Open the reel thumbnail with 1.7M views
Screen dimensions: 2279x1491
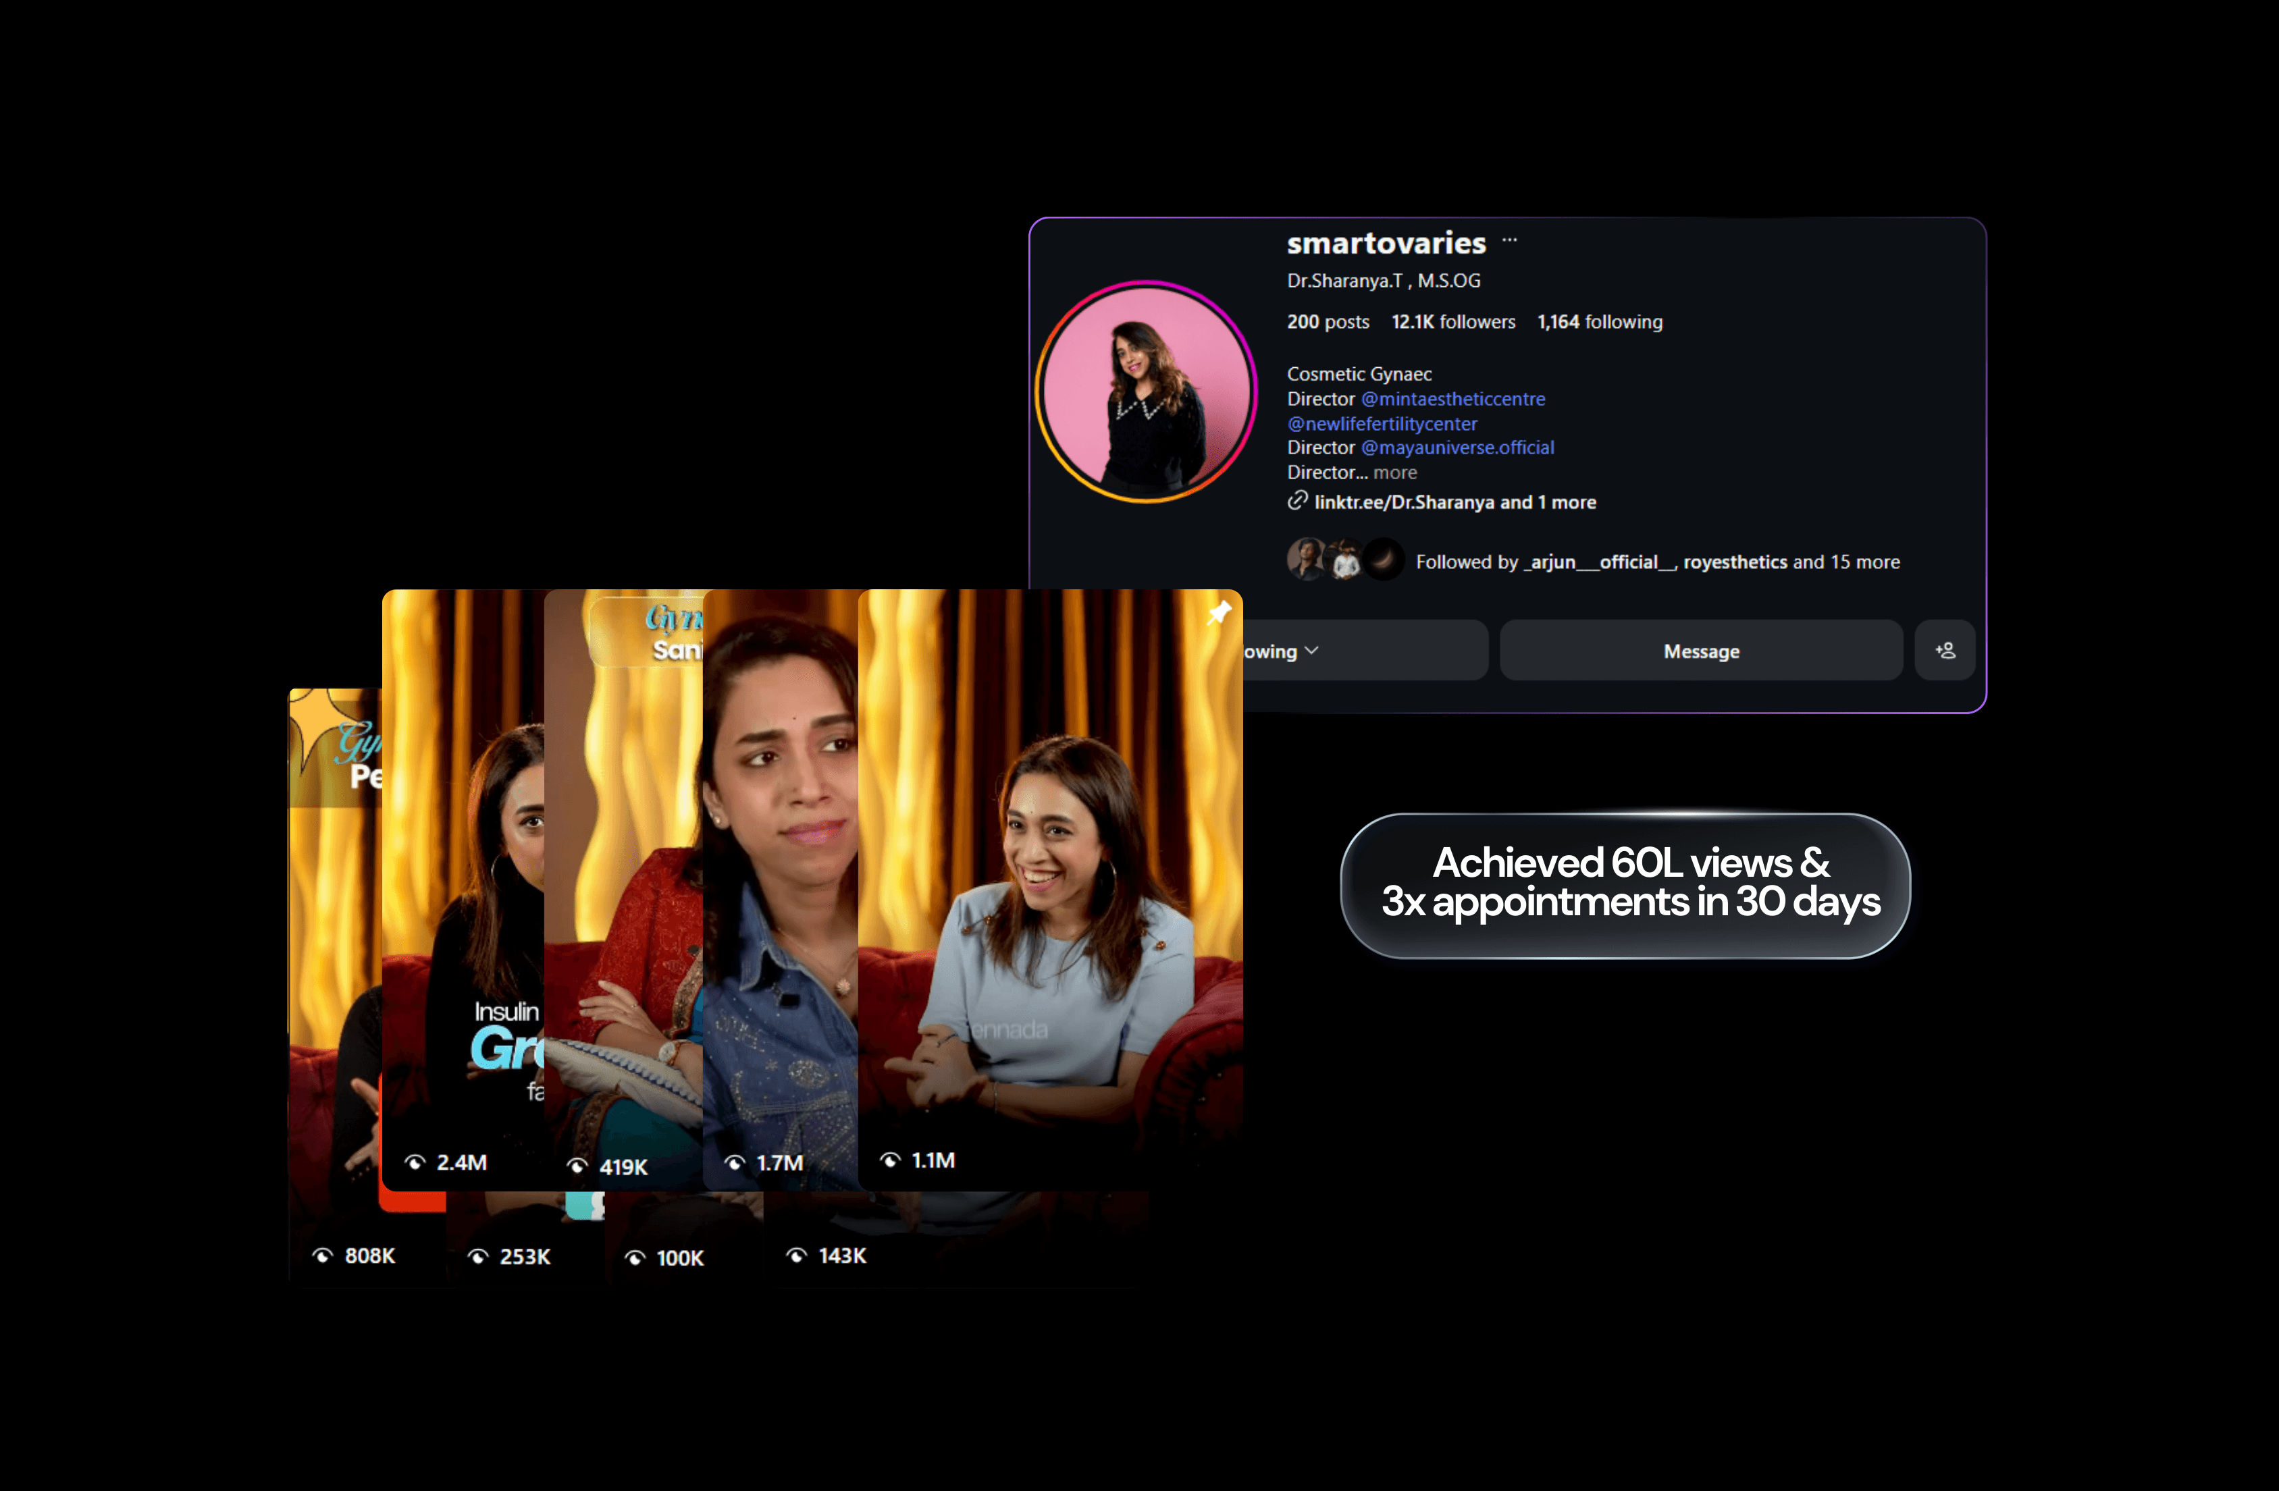pyautogui.click(x=781, y=890)
